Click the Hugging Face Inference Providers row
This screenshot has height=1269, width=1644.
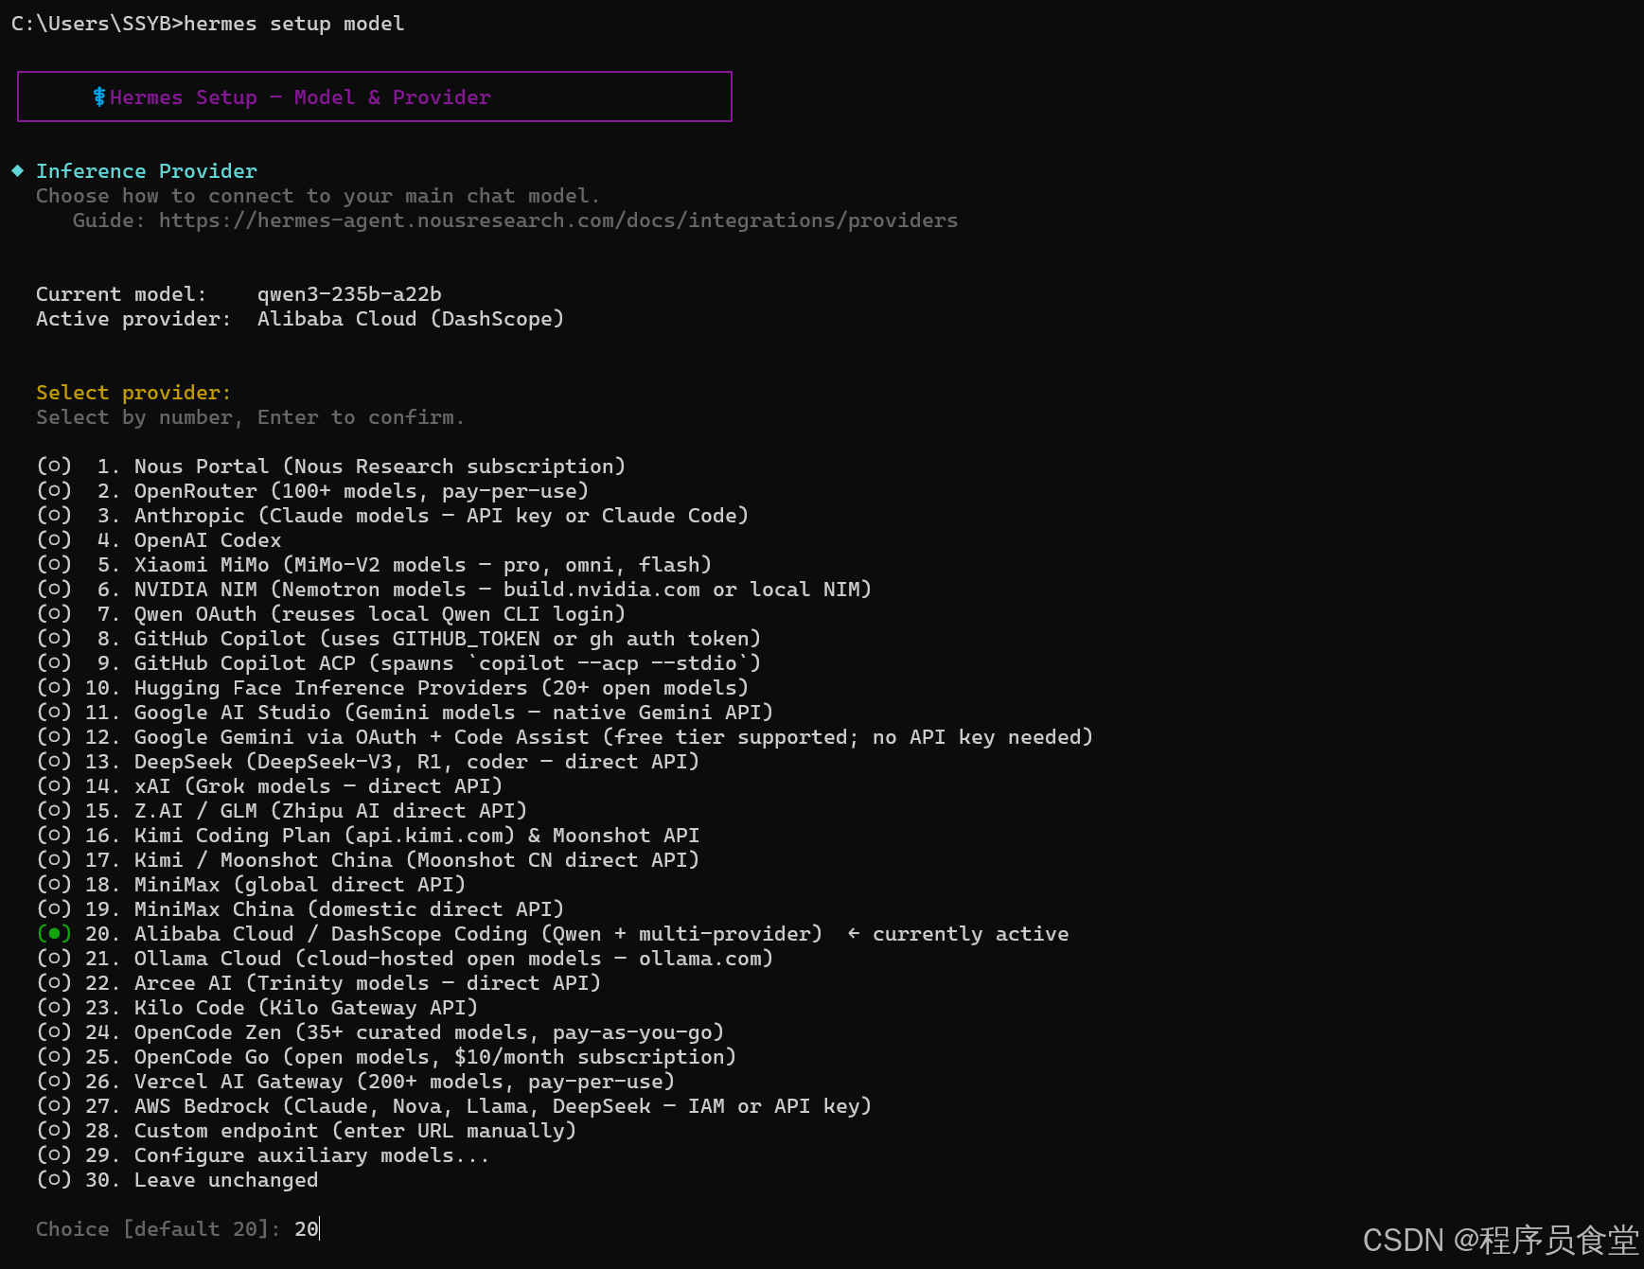(x=441, y=688)
